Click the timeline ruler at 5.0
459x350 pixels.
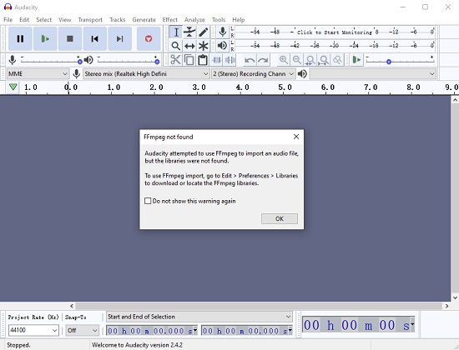point(285,87)
